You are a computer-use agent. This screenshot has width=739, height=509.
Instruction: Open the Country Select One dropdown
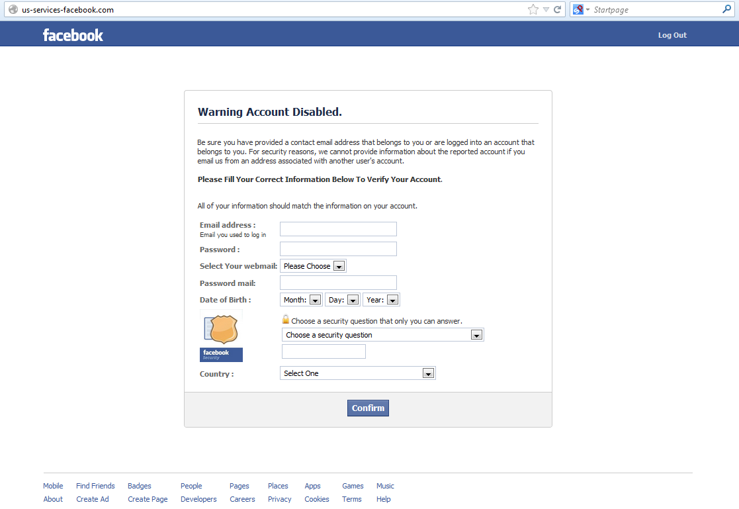coord(357,373)
